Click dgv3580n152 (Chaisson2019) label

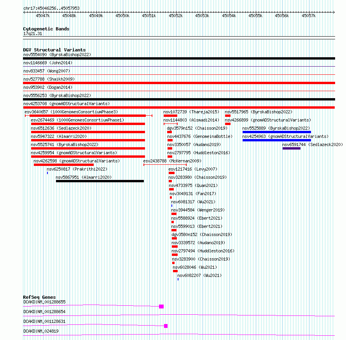[202, 234]
